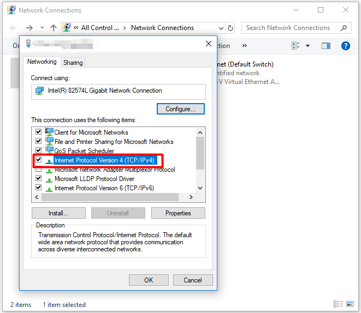
Task: Click the Forward navigation arrow
Action: [29, 28]
